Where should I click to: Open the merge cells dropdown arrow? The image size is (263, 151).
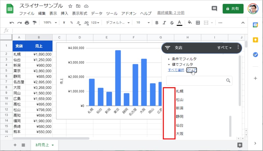(x=212, y=23)
